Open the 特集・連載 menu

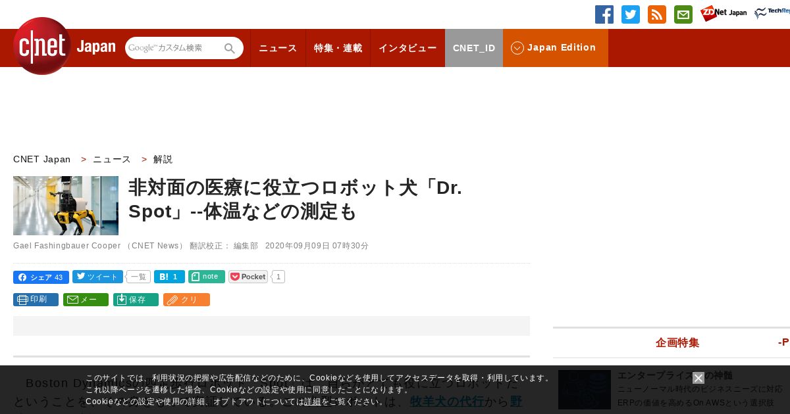click(x=338, y=48)
